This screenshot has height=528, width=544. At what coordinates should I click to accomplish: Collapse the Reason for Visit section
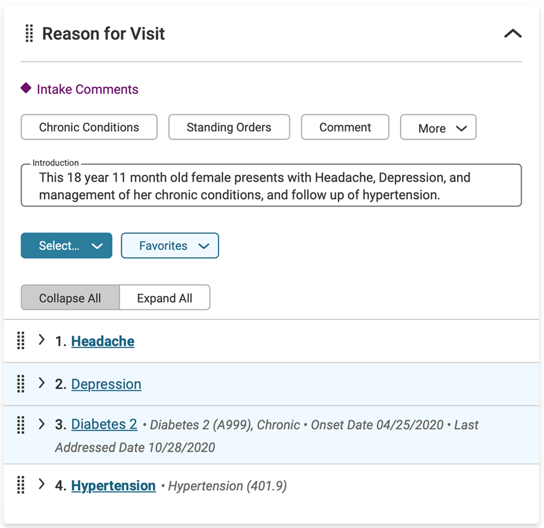pyautogui.click(x=513, y=34)
